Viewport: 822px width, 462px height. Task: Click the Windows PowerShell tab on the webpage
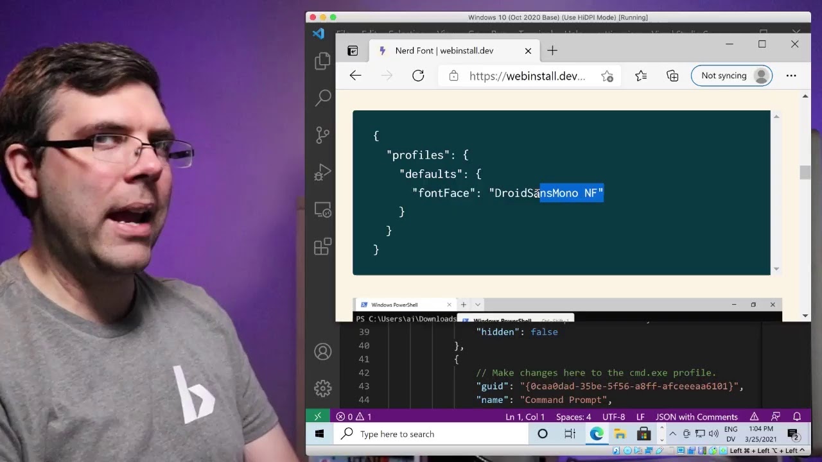pos(405,305)
